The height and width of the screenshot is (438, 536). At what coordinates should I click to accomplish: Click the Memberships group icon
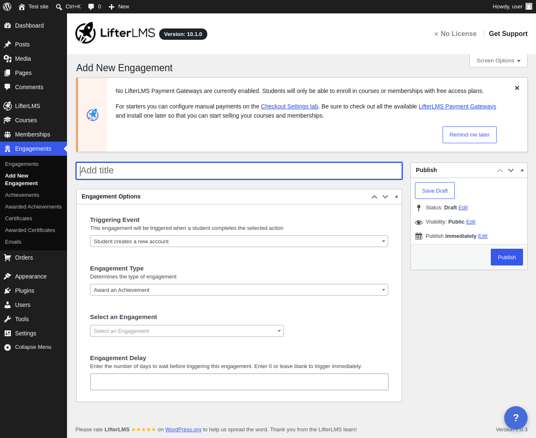[x=8, y=134]
